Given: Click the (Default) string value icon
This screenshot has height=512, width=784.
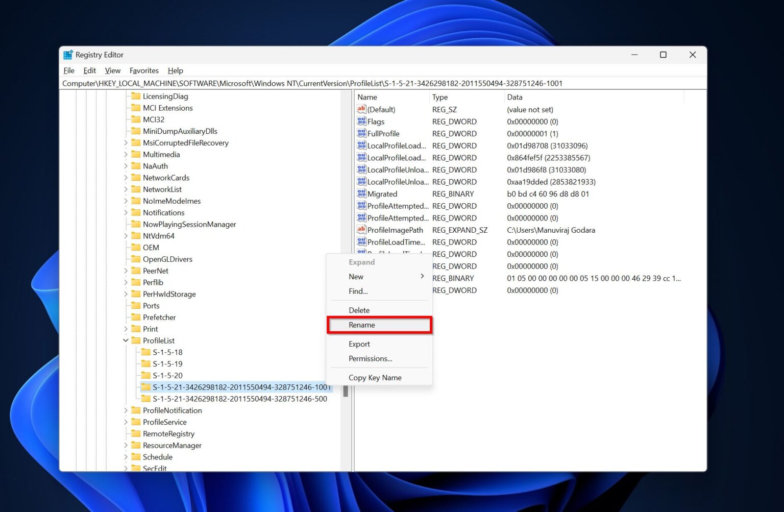Looking at the screenshot, I should (x=361, y=109).
